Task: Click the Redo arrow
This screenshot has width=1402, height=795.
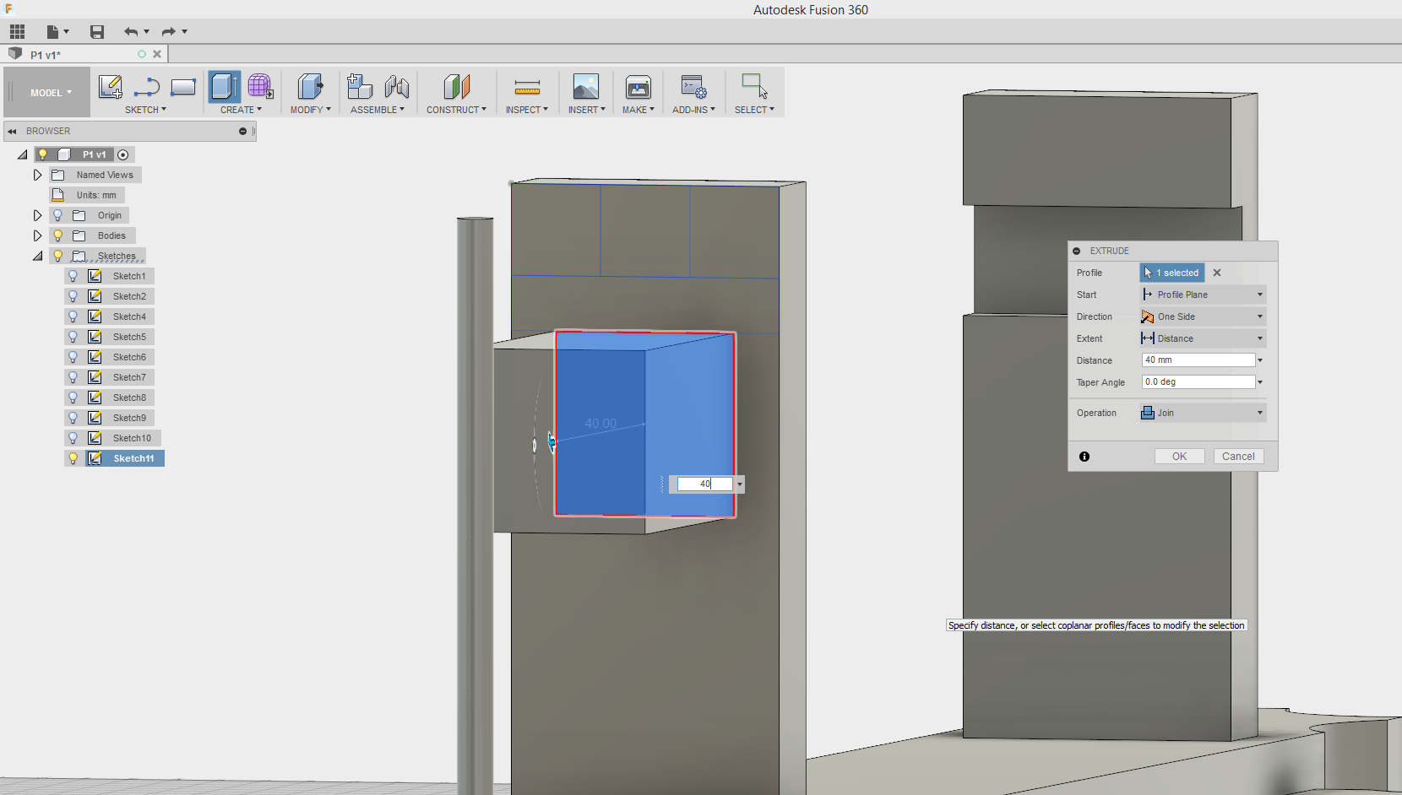Action: (x=168, y=32)
